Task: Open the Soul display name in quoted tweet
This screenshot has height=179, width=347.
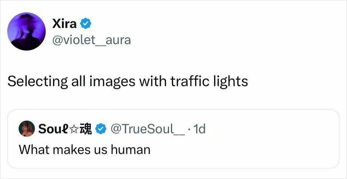Action: tap(53, 129)
